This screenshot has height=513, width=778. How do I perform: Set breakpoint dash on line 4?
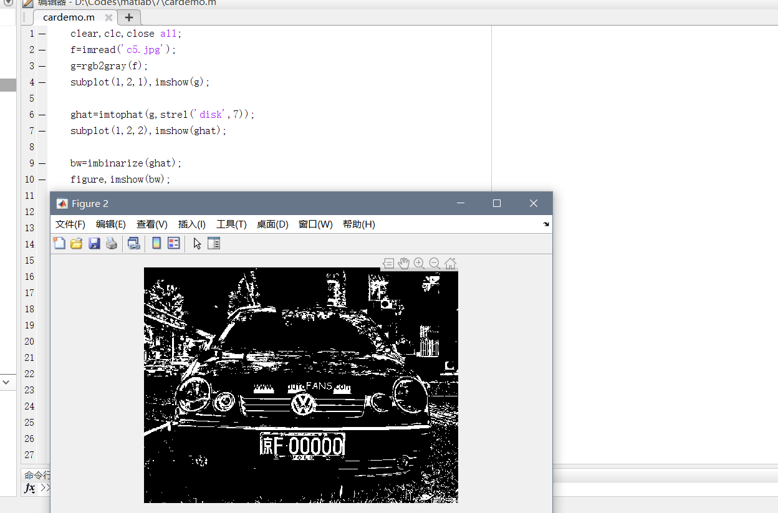coord(42,82)
